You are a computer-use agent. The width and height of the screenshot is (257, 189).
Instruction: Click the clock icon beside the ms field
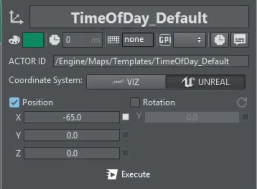(55, 40)
